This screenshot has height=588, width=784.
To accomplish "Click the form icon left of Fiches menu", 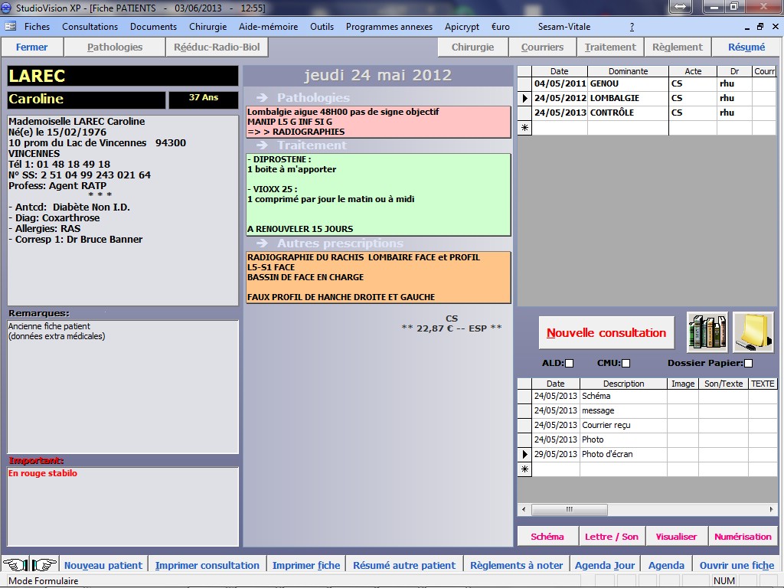I will (x=10, y=27).
